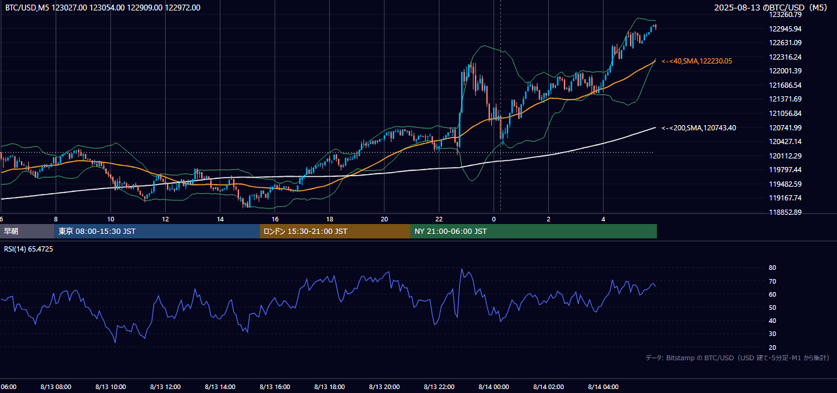Click price axis value 119482.59

click(787, 184)
